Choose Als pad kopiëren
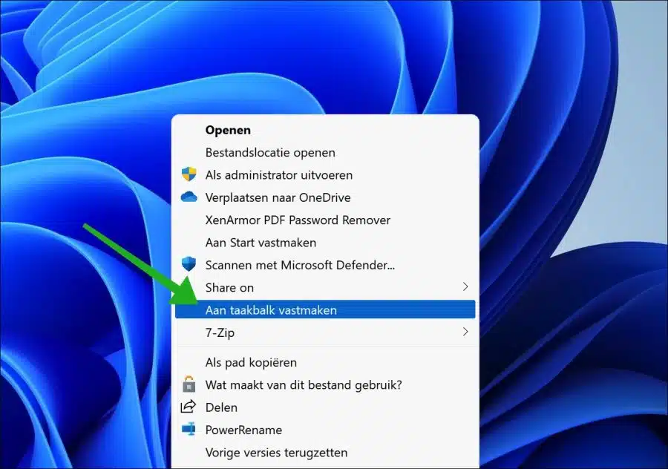Screen dimensions: 668x469 point(325,362)
